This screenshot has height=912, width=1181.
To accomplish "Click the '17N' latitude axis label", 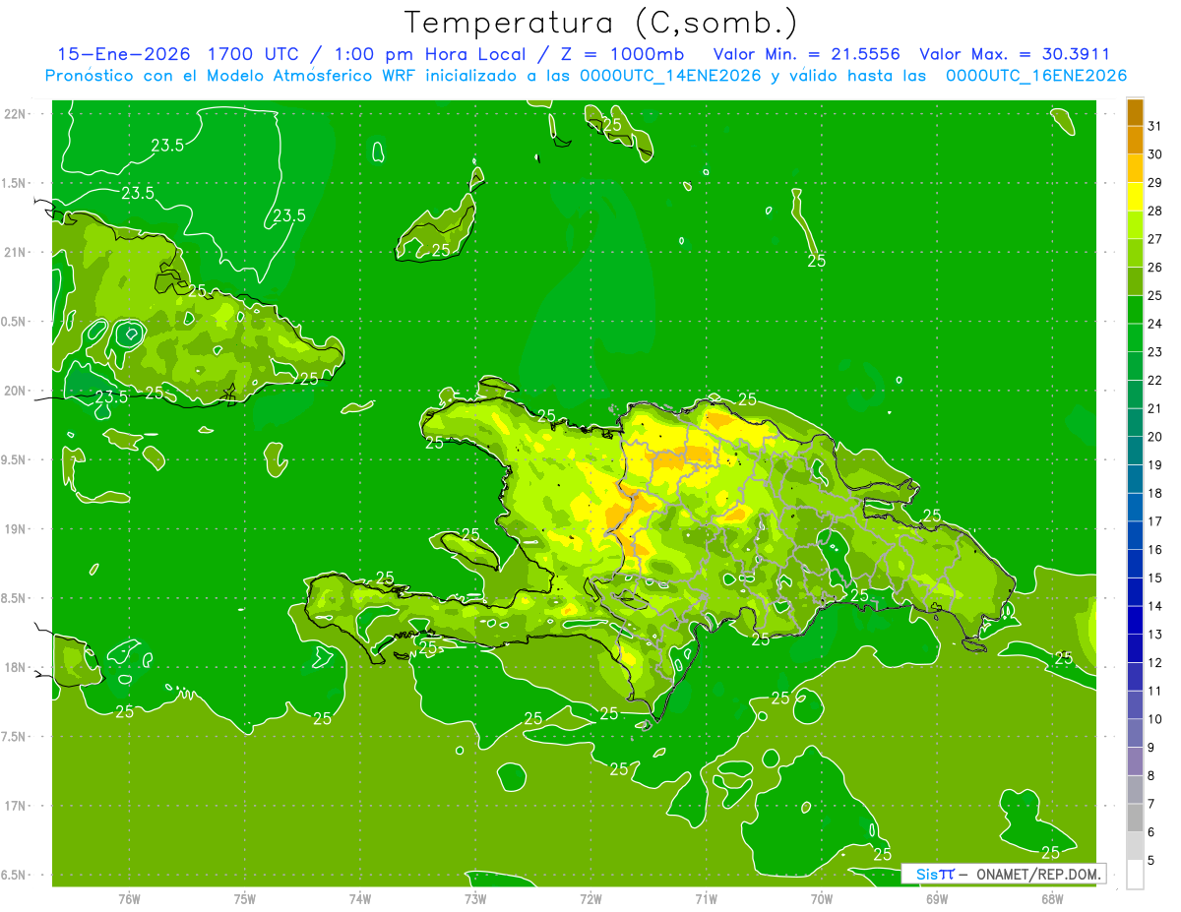I will [16, 806].
